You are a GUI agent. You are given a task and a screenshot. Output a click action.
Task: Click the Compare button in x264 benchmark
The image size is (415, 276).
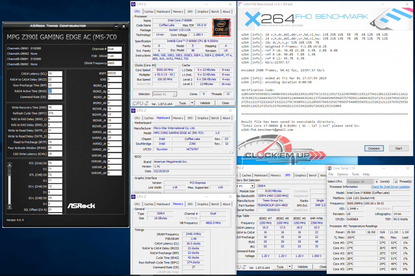click(374, 149)
